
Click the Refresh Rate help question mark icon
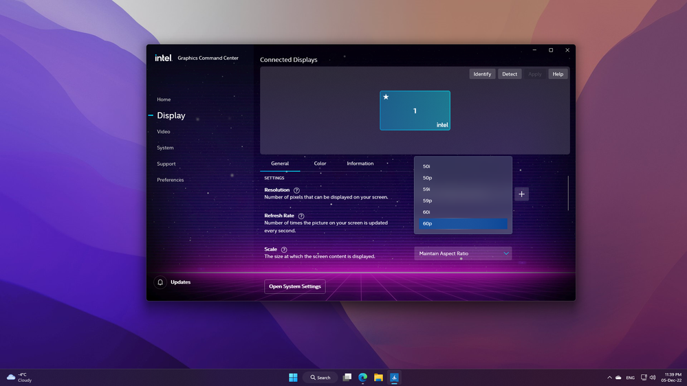pos(301,216)
